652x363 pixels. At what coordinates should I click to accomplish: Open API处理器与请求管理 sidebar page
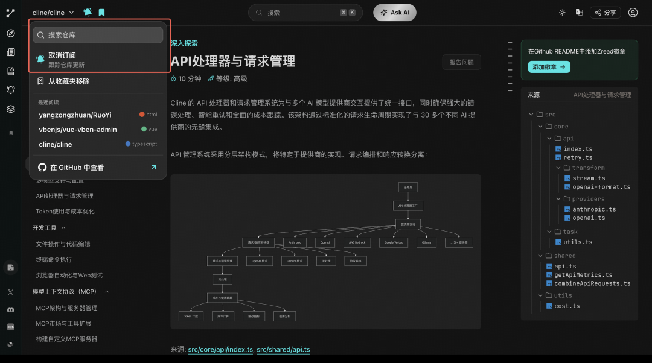(65, 196)
